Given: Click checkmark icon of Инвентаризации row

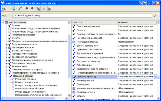Looking at the screenshot, I should pos(74,80).
